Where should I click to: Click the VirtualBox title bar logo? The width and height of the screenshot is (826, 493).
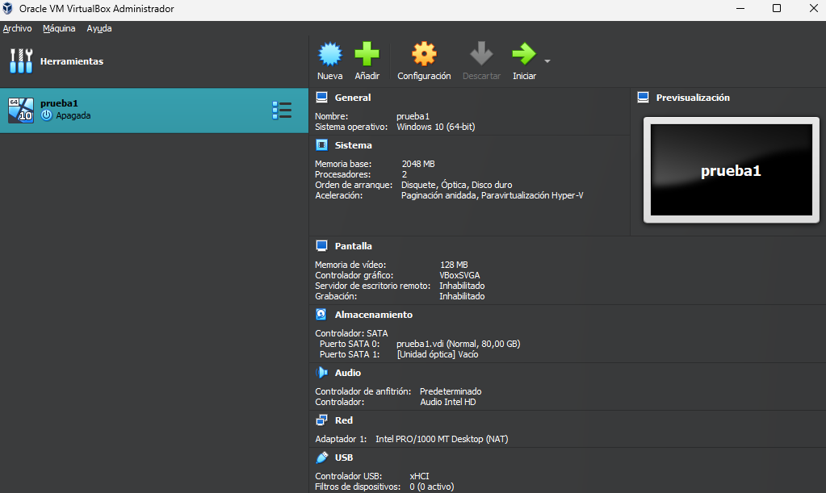tap(8, 8)
